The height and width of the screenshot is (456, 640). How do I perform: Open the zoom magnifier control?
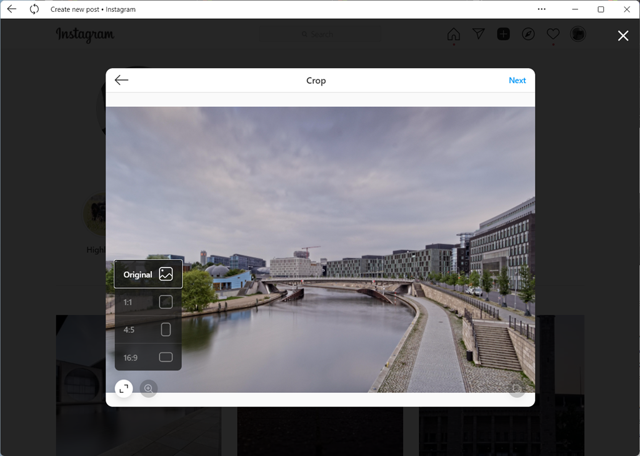pos(149,389)
